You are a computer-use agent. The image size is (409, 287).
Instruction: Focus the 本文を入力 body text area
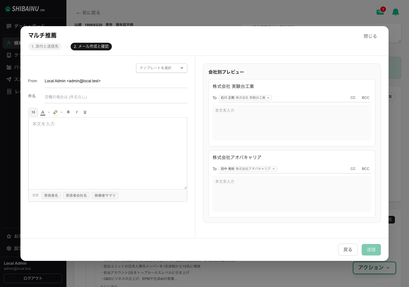click(108, 153)
